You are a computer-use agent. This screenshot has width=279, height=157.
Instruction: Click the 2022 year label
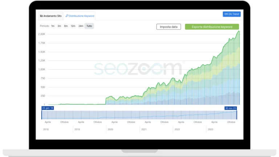[177, 129]
